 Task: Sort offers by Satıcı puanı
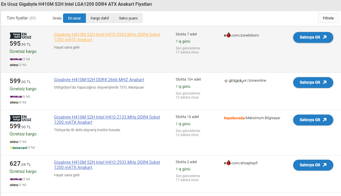click(x=128, y=18)
